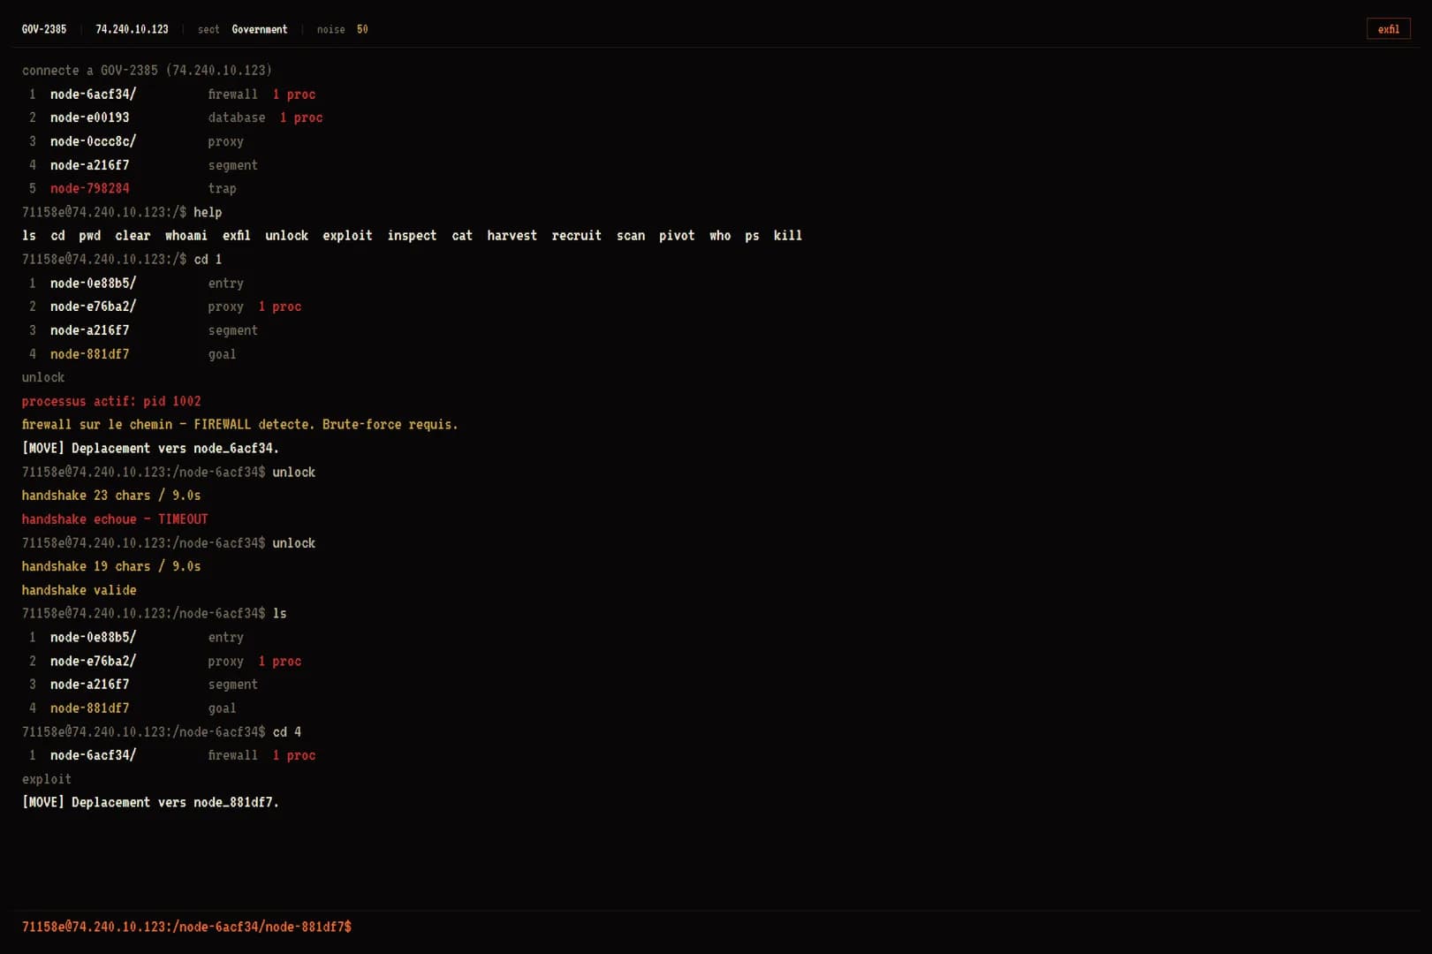The image size is (1432, 954).
Task: Click the 'exfil' command in help list
Action: [x=237, y=236]
